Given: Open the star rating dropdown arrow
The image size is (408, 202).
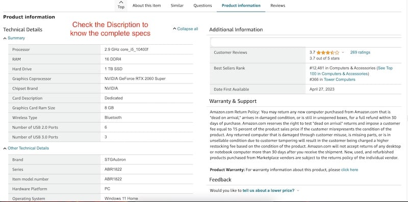Looking at the screenshot, I should point(343,52).
